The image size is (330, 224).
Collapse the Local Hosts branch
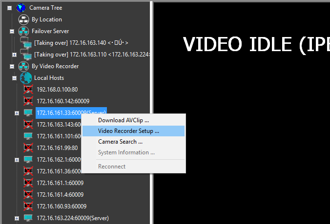click(14, 78)
